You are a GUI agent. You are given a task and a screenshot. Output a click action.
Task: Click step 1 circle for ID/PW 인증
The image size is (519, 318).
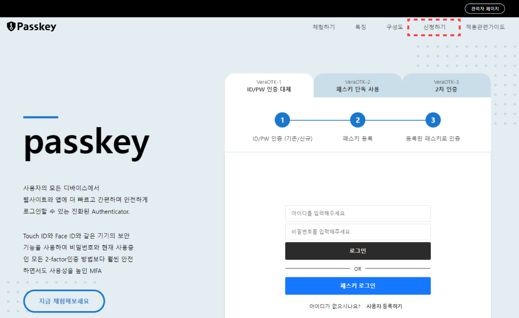(282, 120)
